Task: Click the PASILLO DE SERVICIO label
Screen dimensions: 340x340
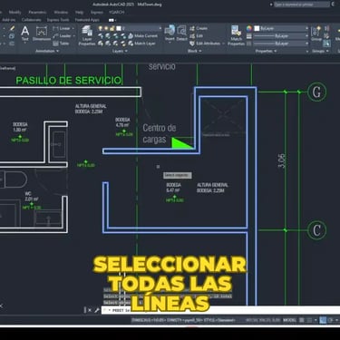Action: pyautogui.click(x=69, y=81)
